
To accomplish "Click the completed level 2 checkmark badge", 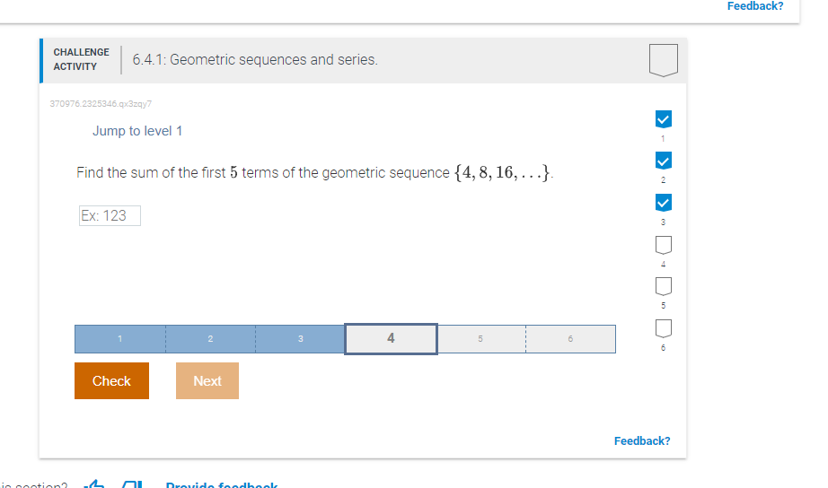I will [x=664, y=161].
